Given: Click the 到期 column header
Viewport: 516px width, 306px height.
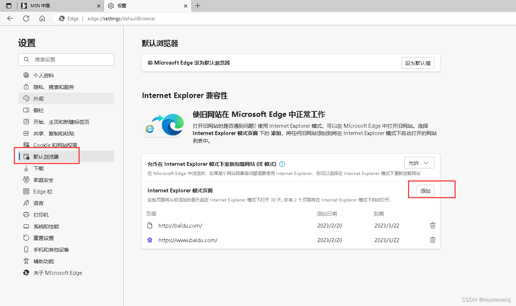Looking at the screenshot, I should tap(379, 214).
